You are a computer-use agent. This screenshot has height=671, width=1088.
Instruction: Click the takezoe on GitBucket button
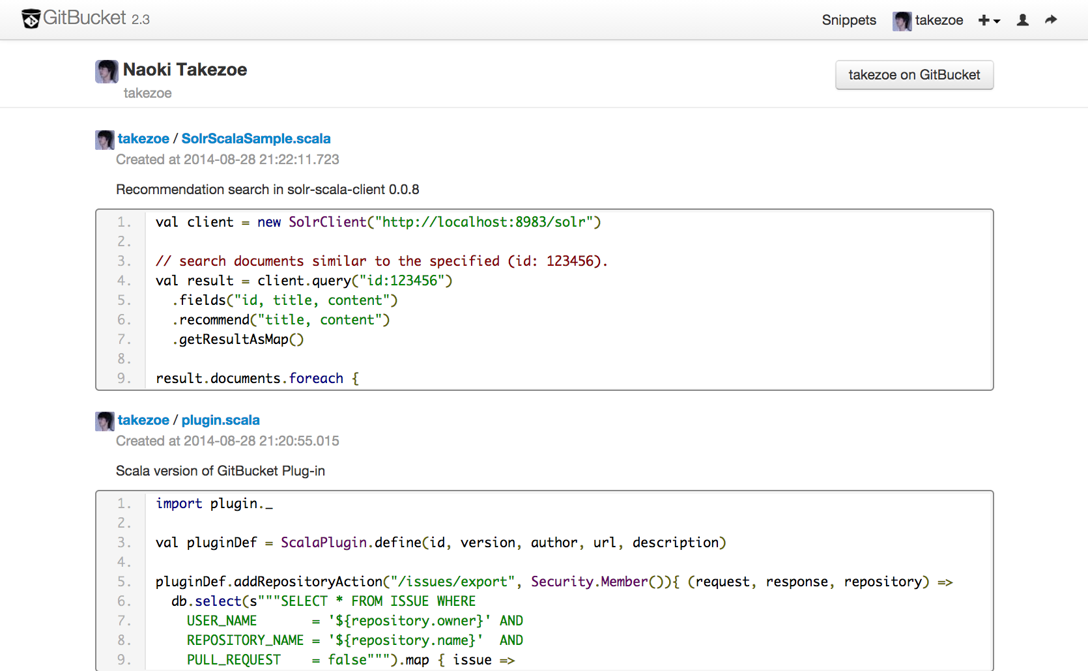point(914,75)
